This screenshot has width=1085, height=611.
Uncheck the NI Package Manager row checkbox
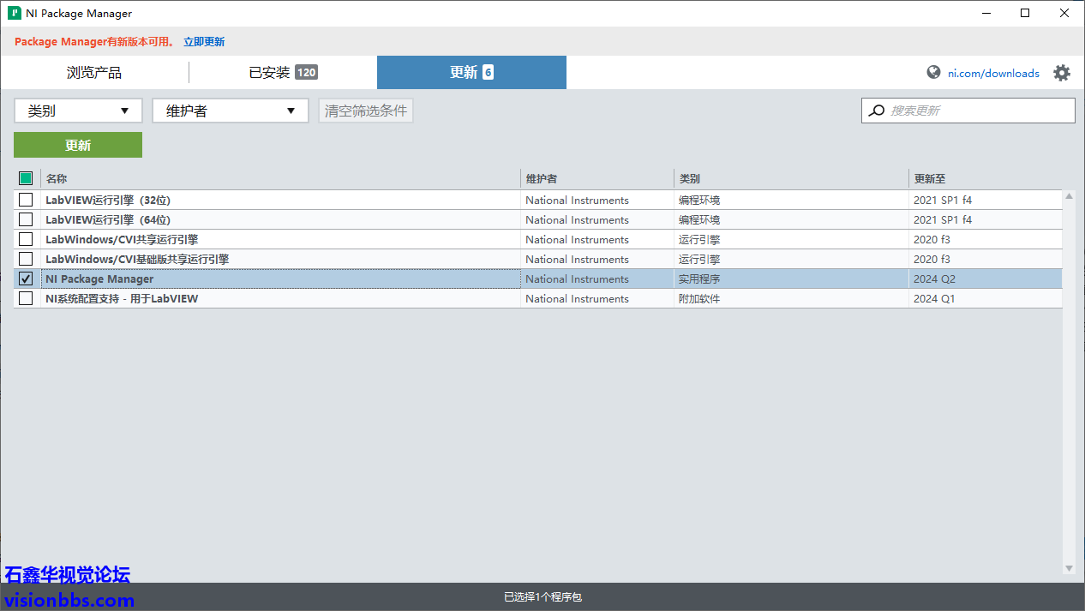click(x=26, y=279)
